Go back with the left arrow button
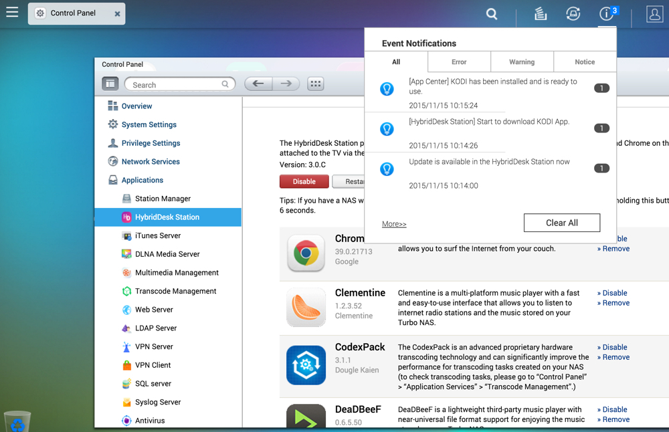This screenshot has width=669, height=432. [x=258, y=84]
